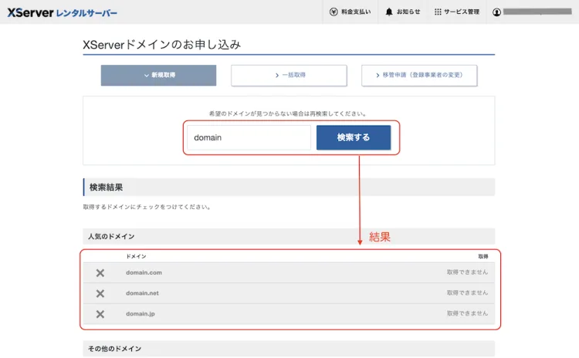579x358 pixels.
Task: Click 取得できません status for domain.net
Action: click(467, 293)
